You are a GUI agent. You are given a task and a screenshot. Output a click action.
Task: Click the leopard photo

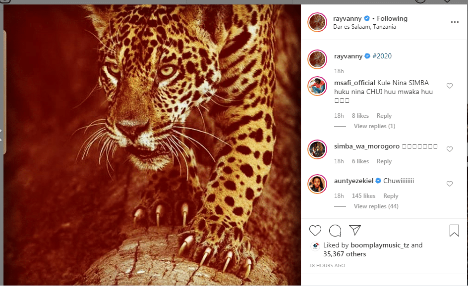tap(151, 144)
